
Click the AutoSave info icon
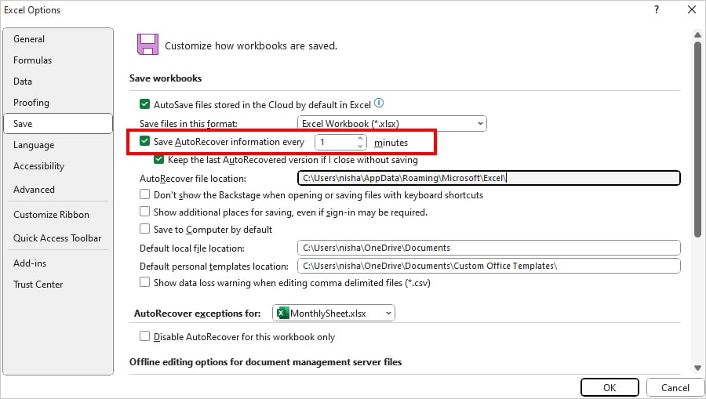pos(379,103)
